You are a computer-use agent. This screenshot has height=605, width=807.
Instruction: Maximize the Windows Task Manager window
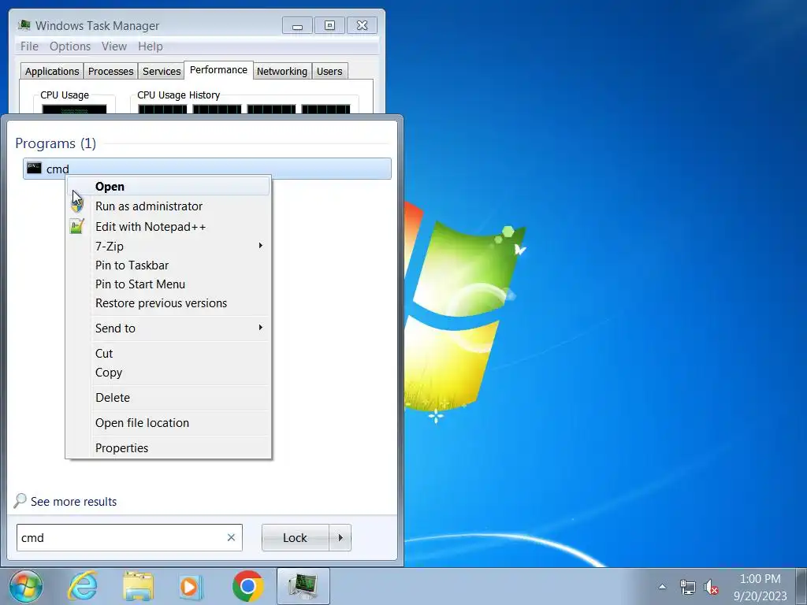tap(329, 25)
